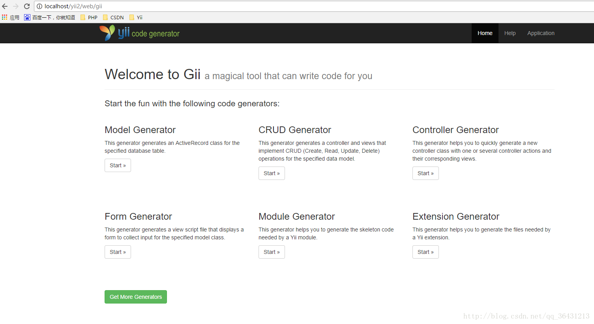Click the 'needed by a Yii module.' description
The height and width of the screenshot is (324, 594).
288,237
